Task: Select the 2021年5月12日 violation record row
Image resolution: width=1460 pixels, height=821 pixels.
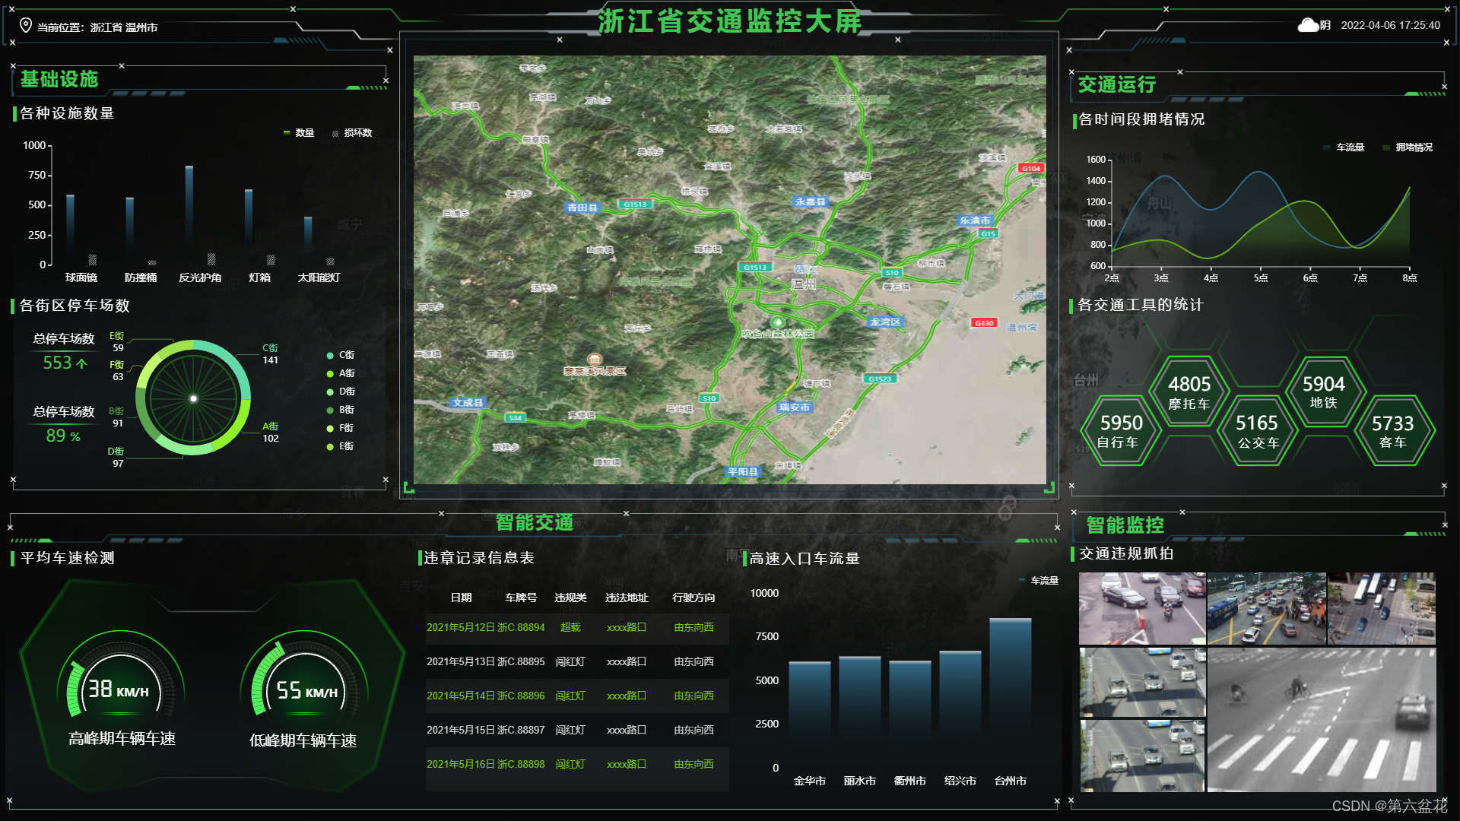Action: (x=576, y=628)
